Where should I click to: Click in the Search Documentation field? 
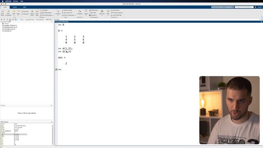(244, 7)
